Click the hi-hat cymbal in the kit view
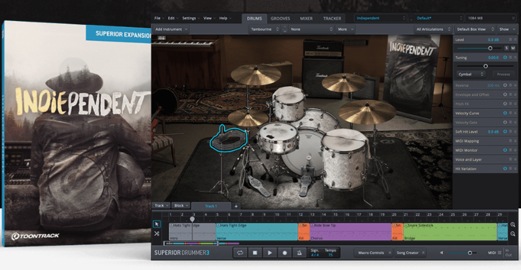 (x=248, y=117)
